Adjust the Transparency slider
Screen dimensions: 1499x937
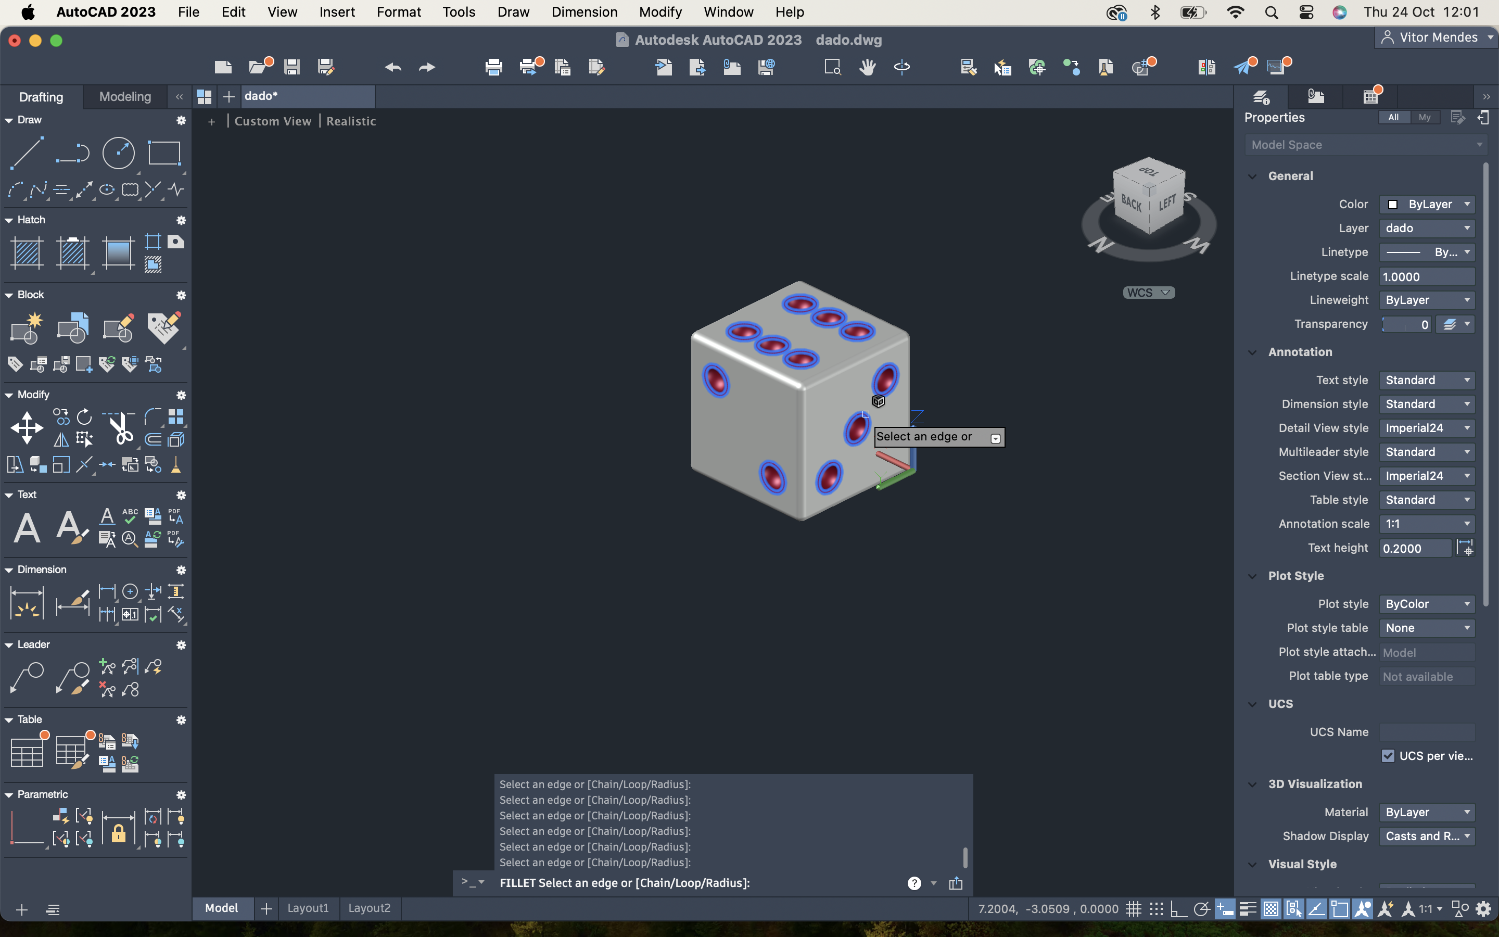tap(1406, 324)
